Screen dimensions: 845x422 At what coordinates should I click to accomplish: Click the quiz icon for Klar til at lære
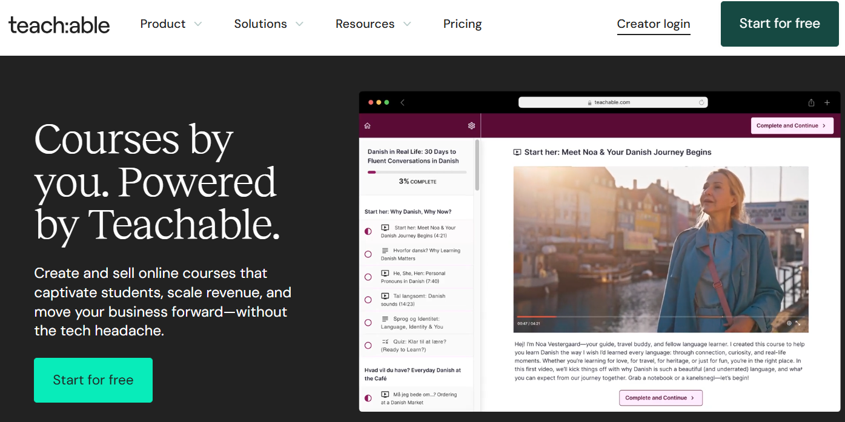(x=385, y=341)
